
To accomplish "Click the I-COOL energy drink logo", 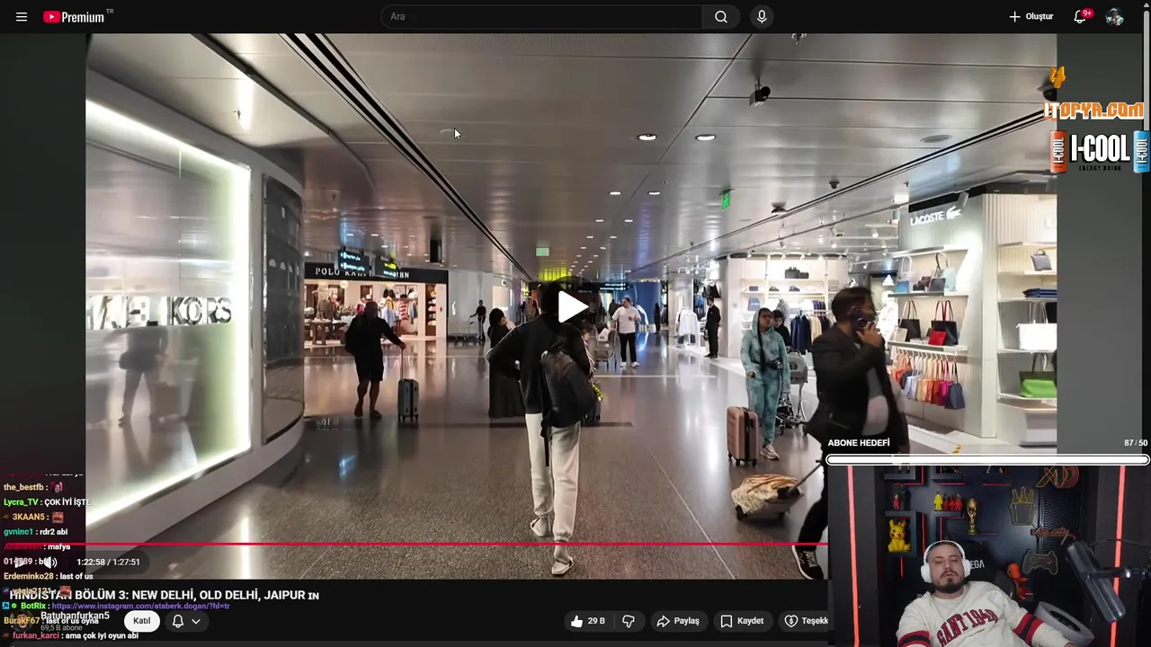I will point(1100,151).
